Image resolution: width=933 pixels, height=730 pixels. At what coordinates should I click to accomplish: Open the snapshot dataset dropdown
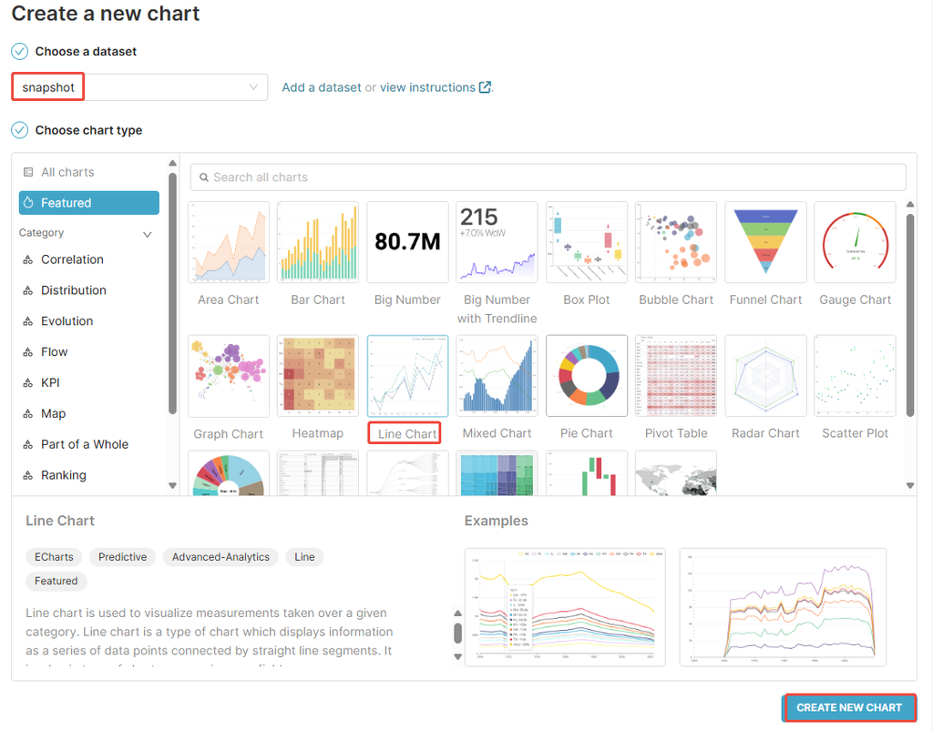click(x=140, y=87)
